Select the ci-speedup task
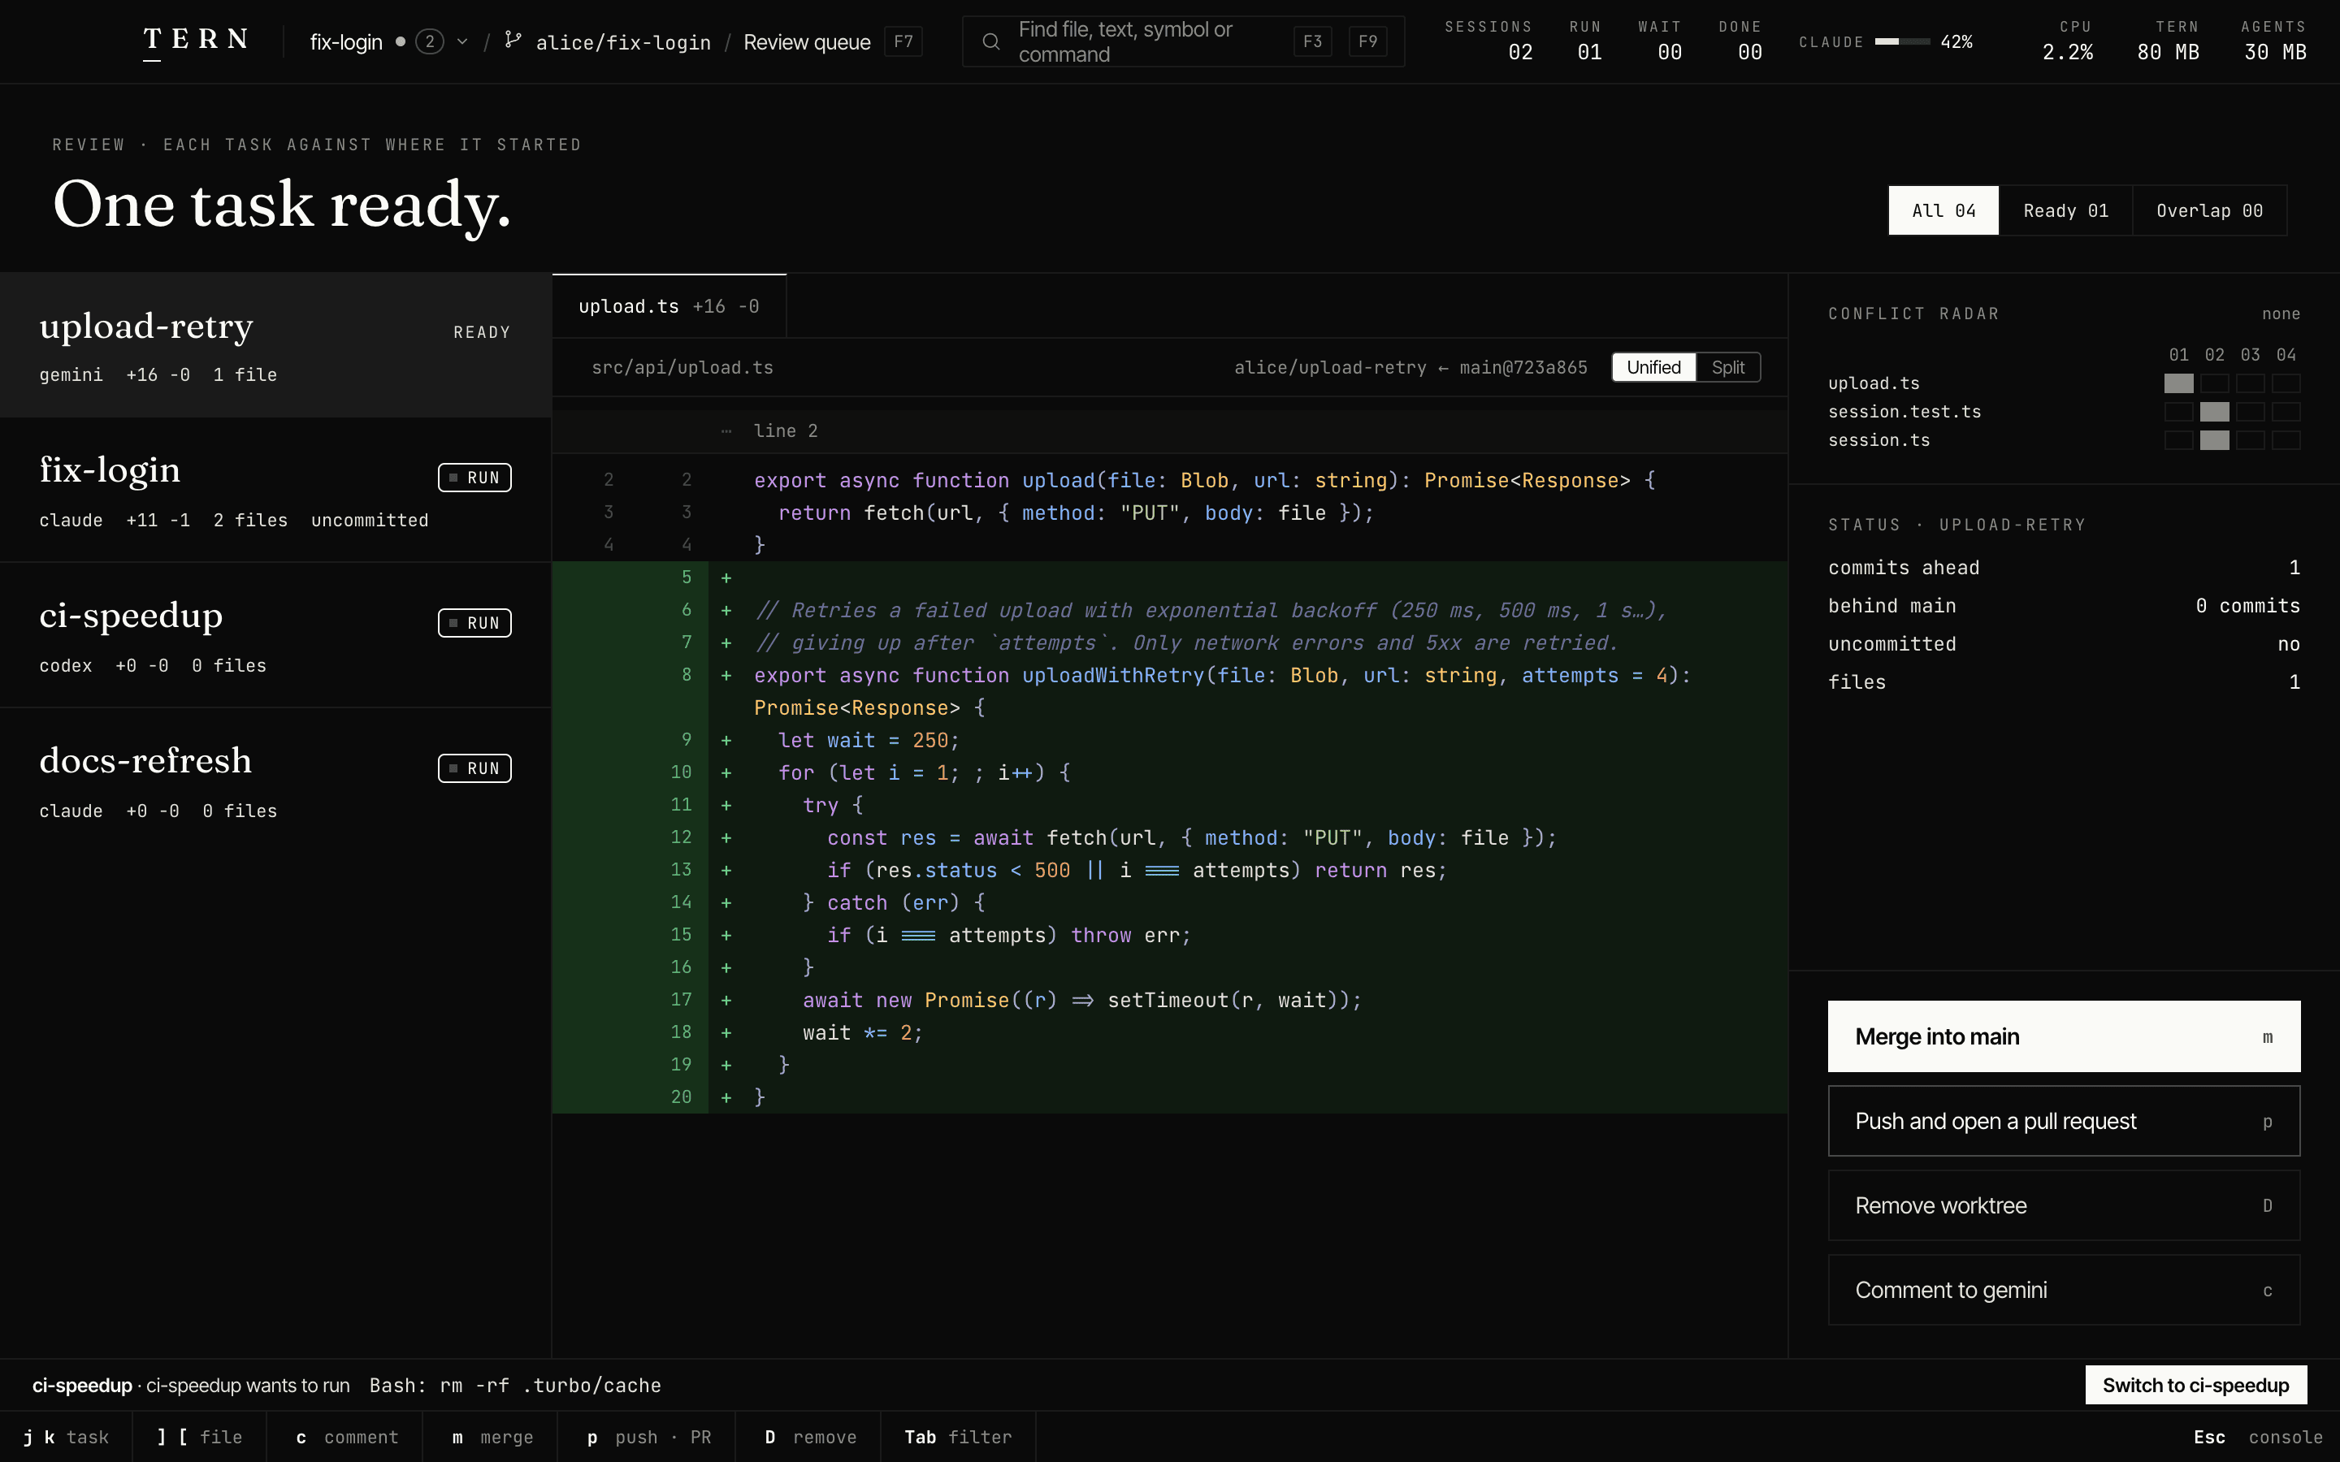Image resolution: width=2340 pixels, height=1462 pixels. tap(275, 635)
